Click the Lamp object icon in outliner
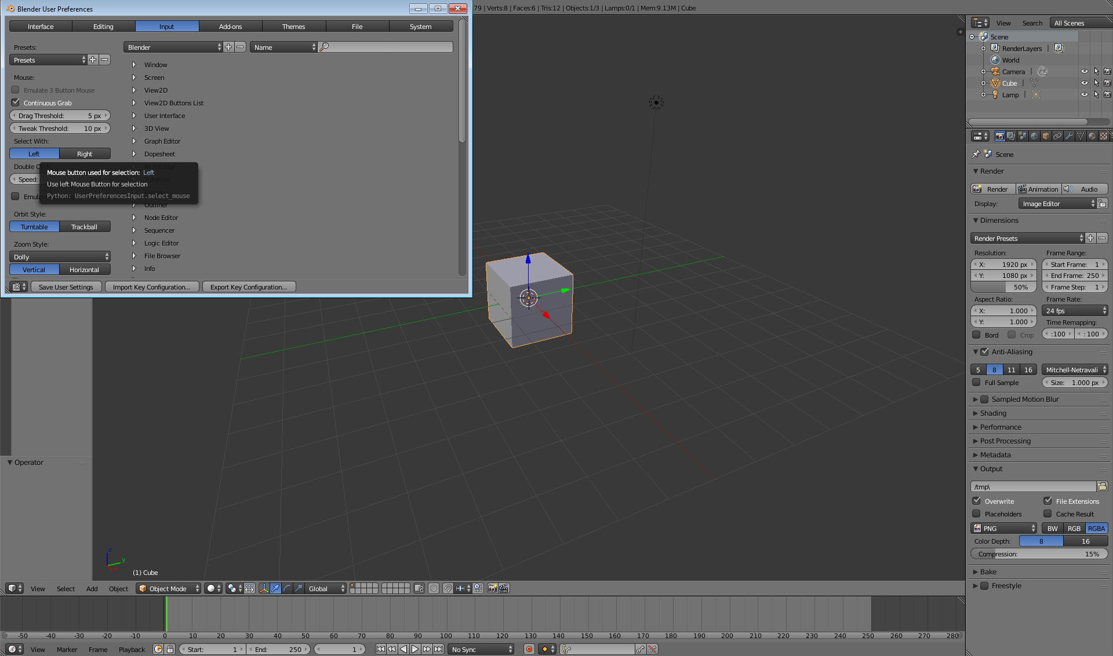Screen dimensions: 1113x656 click(995, 94)
